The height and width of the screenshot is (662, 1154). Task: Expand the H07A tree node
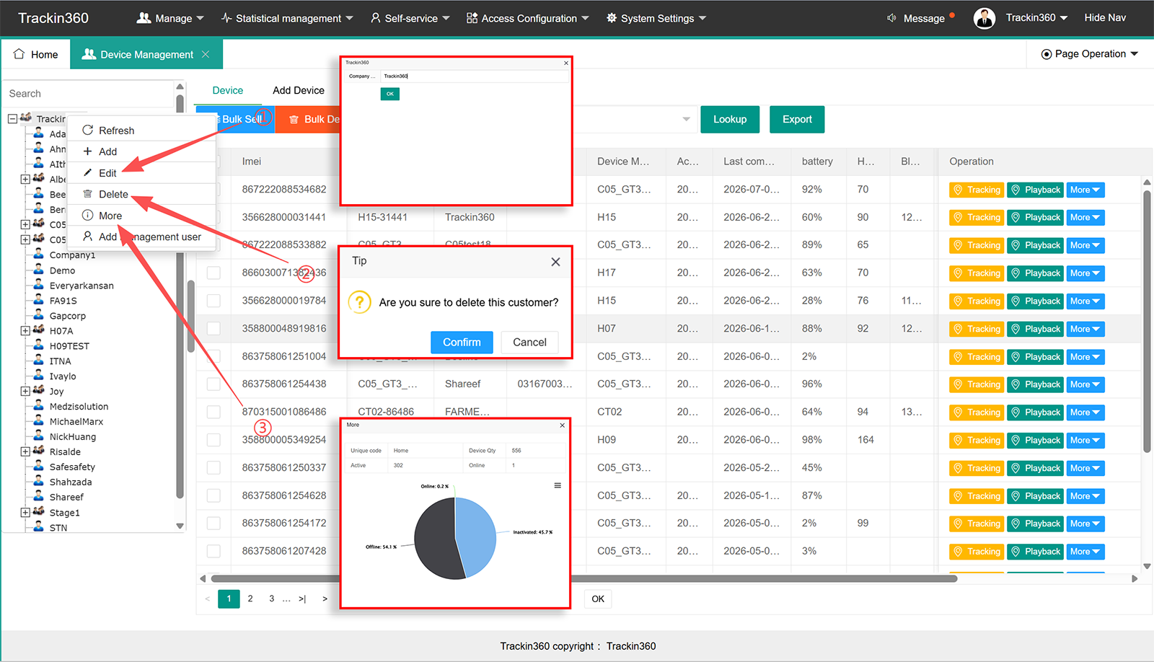pyautogui.click(x=25, y=330)
